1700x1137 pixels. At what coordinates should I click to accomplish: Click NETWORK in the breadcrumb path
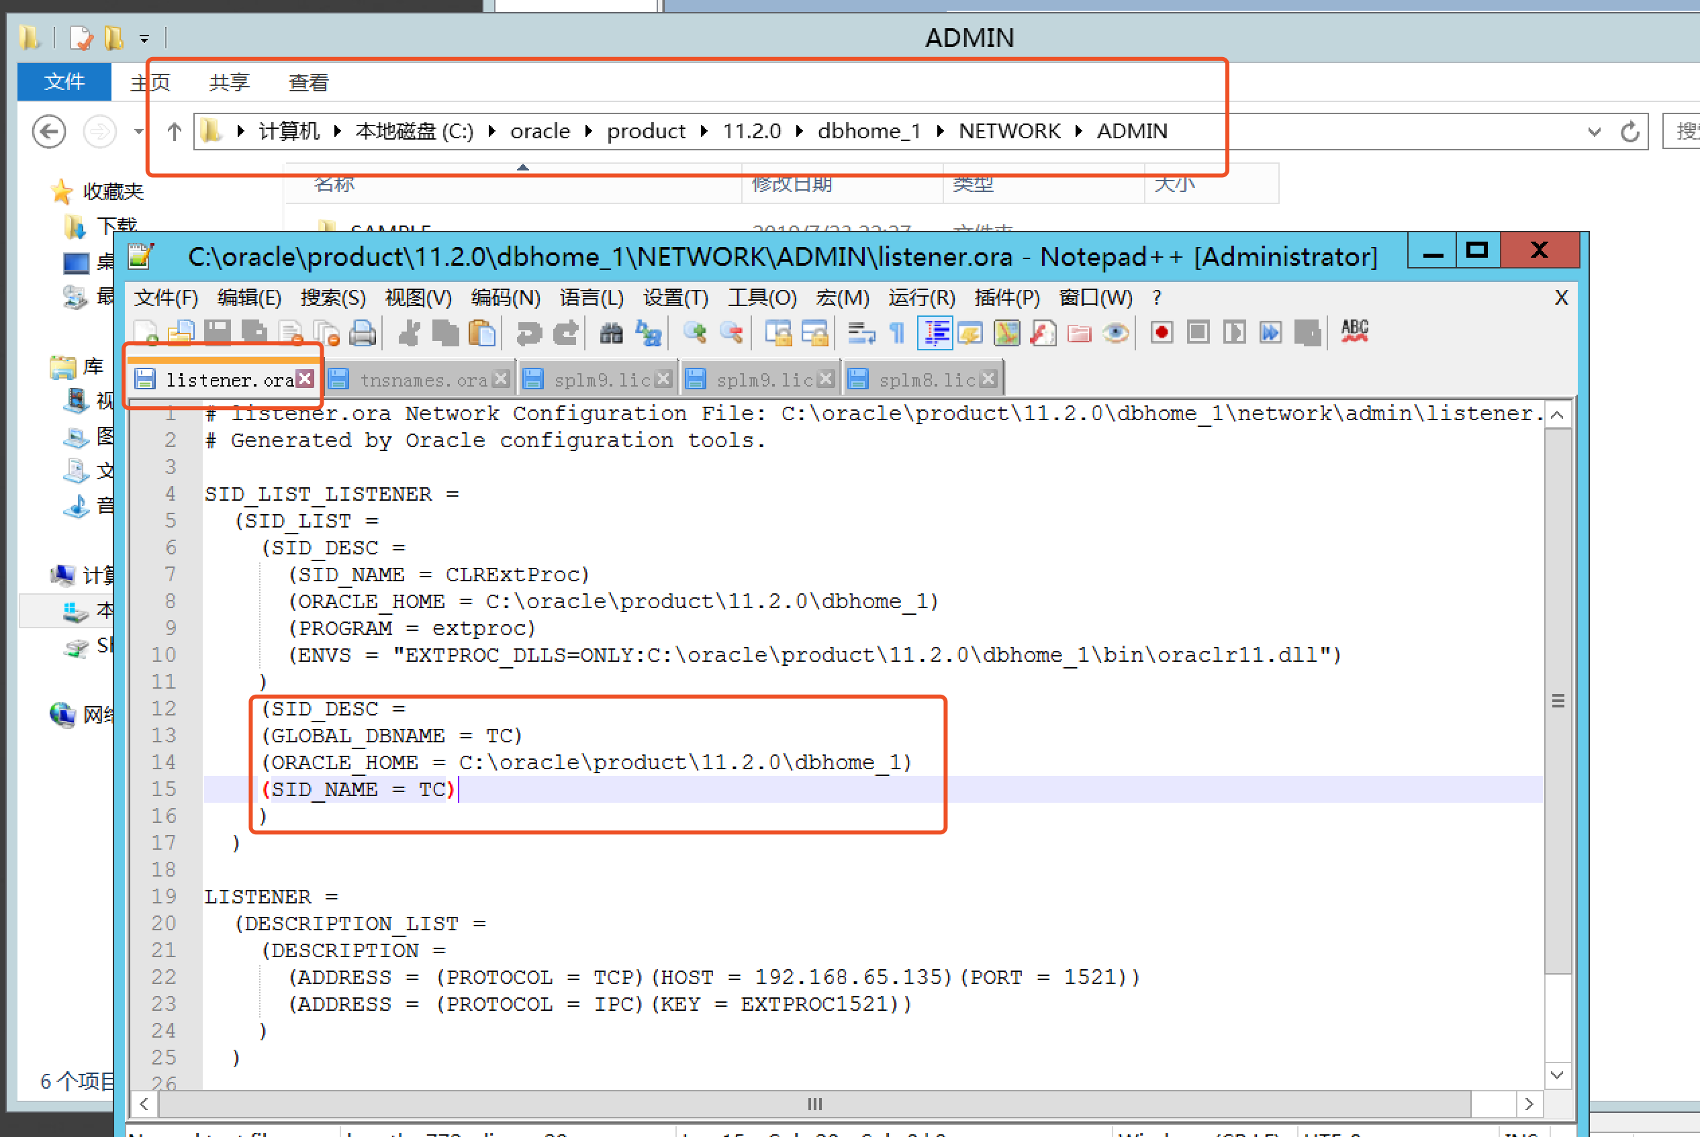(x=1010, y=132)
